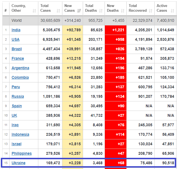Open the USA country link
The height and width of the screenshot is (169, 177).
point(15,40)
